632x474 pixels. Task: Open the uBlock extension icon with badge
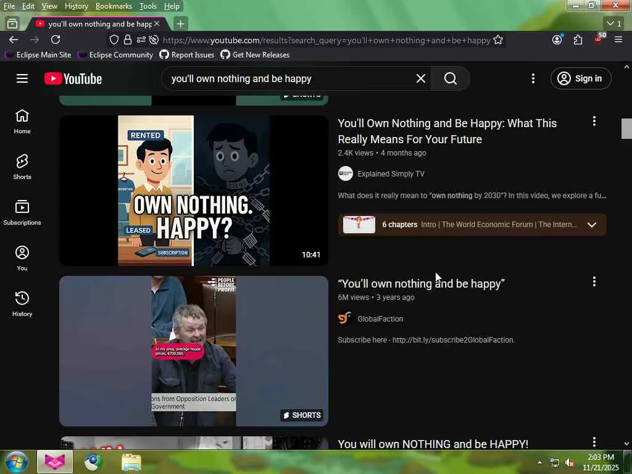599,39
